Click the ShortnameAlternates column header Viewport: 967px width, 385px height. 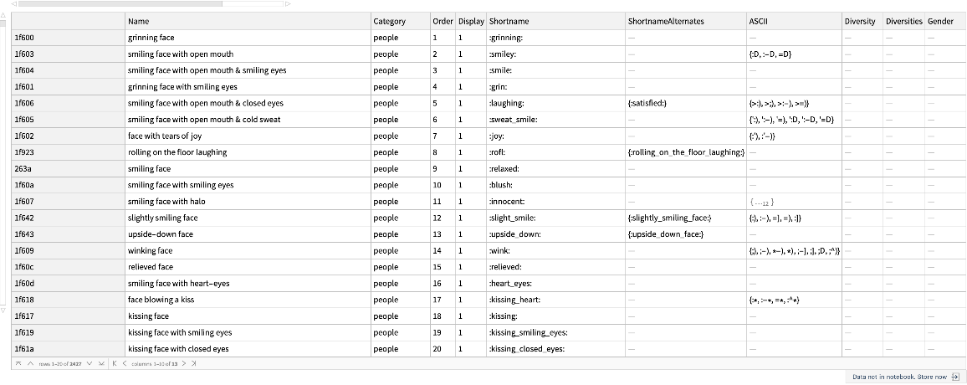pyautogui.click(x=666, y=21)
